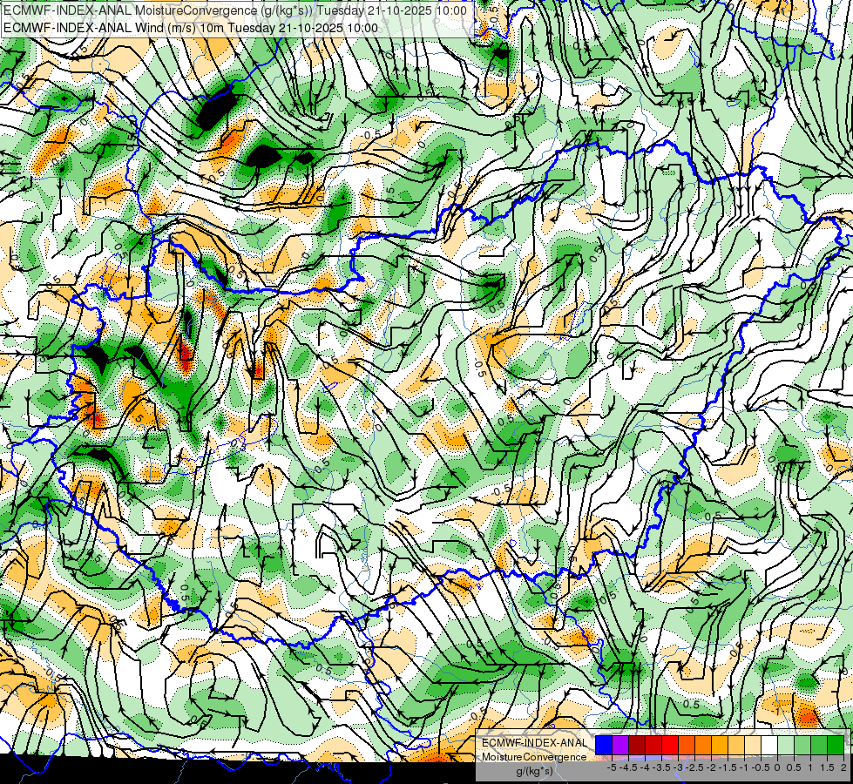Click the darkest green swatch between 1.5 and 2
The width and height of the screenshot is (853, 784).
[x=836, y=746]
